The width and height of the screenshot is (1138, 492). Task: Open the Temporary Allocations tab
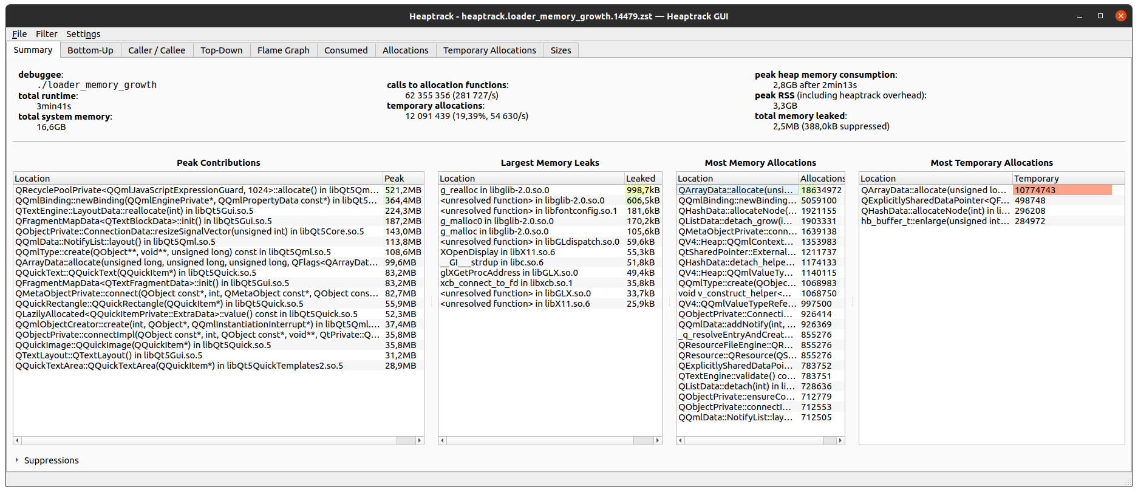click(x=489, y=50)
